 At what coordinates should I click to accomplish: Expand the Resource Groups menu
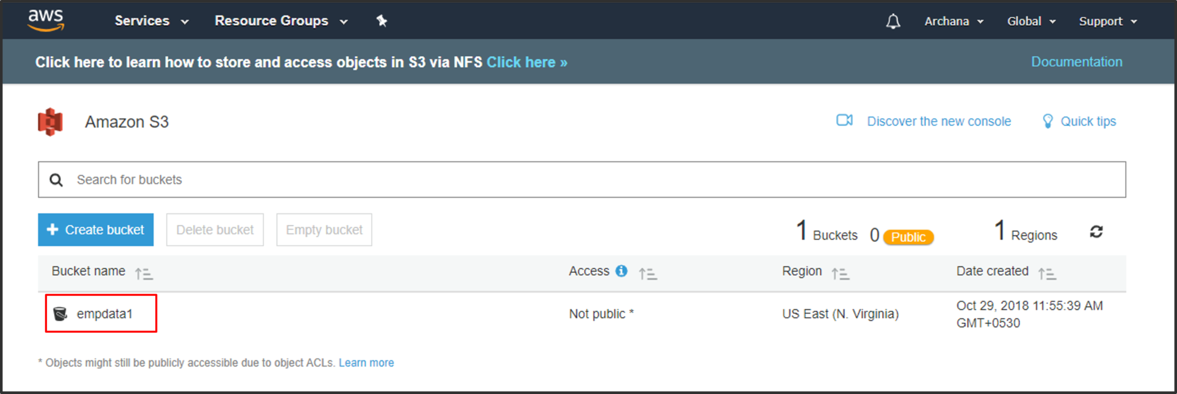click(x=281, y=21)
